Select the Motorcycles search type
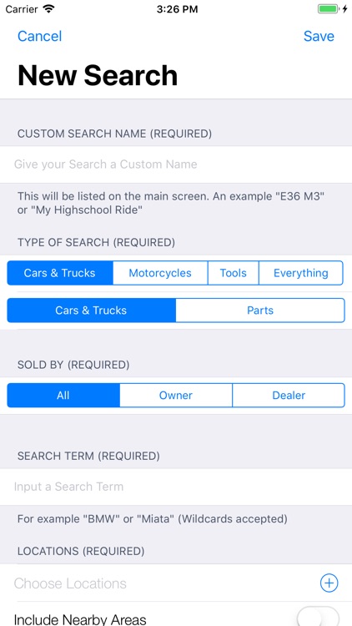The height and width of the screenshot is (626, 352). 160,273
